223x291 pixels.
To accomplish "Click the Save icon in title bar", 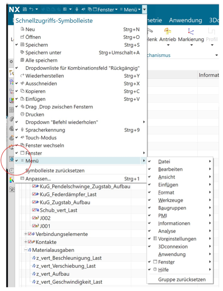I will click(x=25, y=9).
